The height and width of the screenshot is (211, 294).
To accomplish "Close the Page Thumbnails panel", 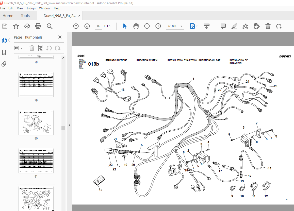I will pos(60,37).
